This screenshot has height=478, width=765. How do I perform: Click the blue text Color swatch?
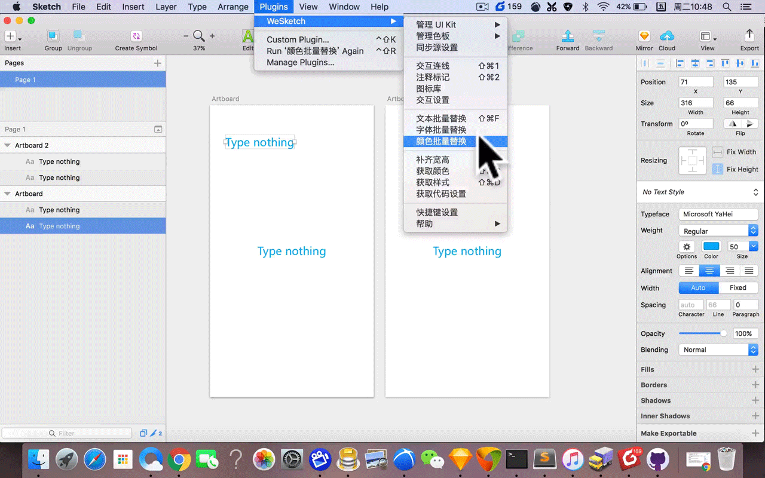[711, 247]
